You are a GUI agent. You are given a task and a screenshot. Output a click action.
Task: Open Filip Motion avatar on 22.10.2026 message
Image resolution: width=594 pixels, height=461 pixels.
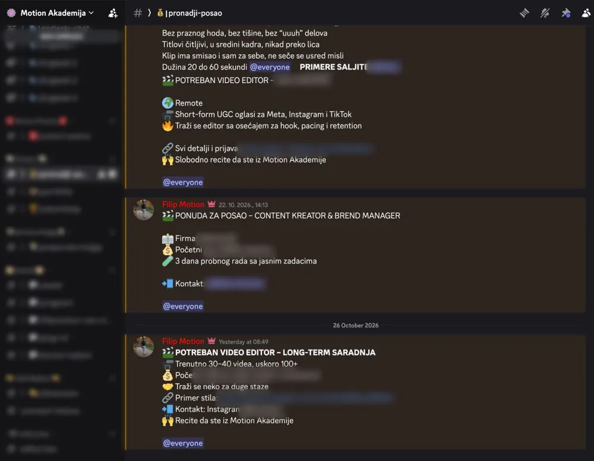(144, 209)
